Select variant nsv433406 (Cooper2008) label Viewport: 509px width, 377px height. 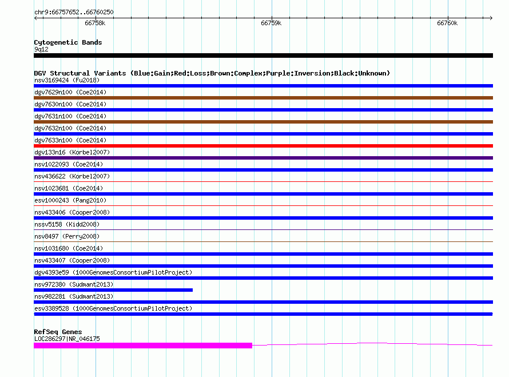(x=72, y=212)
